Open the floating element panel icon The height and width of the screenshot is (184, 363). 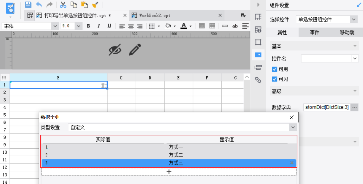click(258, 42)
